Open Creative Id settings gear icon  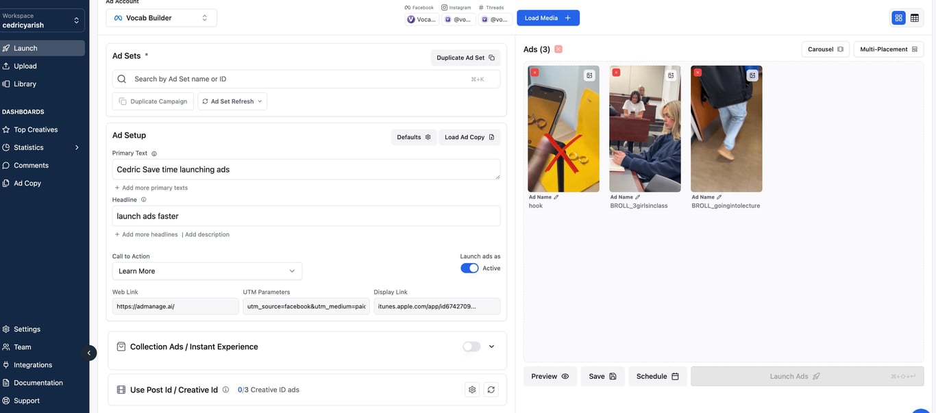coord(472,390)
